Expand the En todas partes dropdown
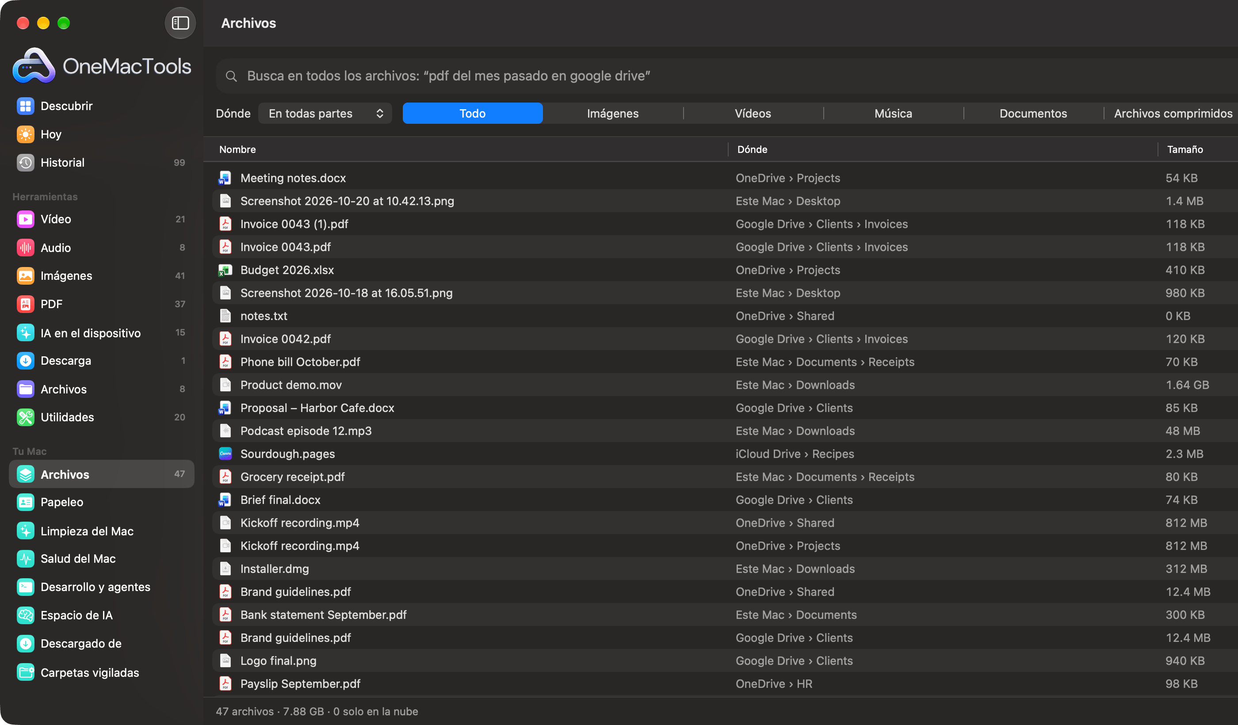The height and width of the screenshot is (725, 1238). [325, 114]
